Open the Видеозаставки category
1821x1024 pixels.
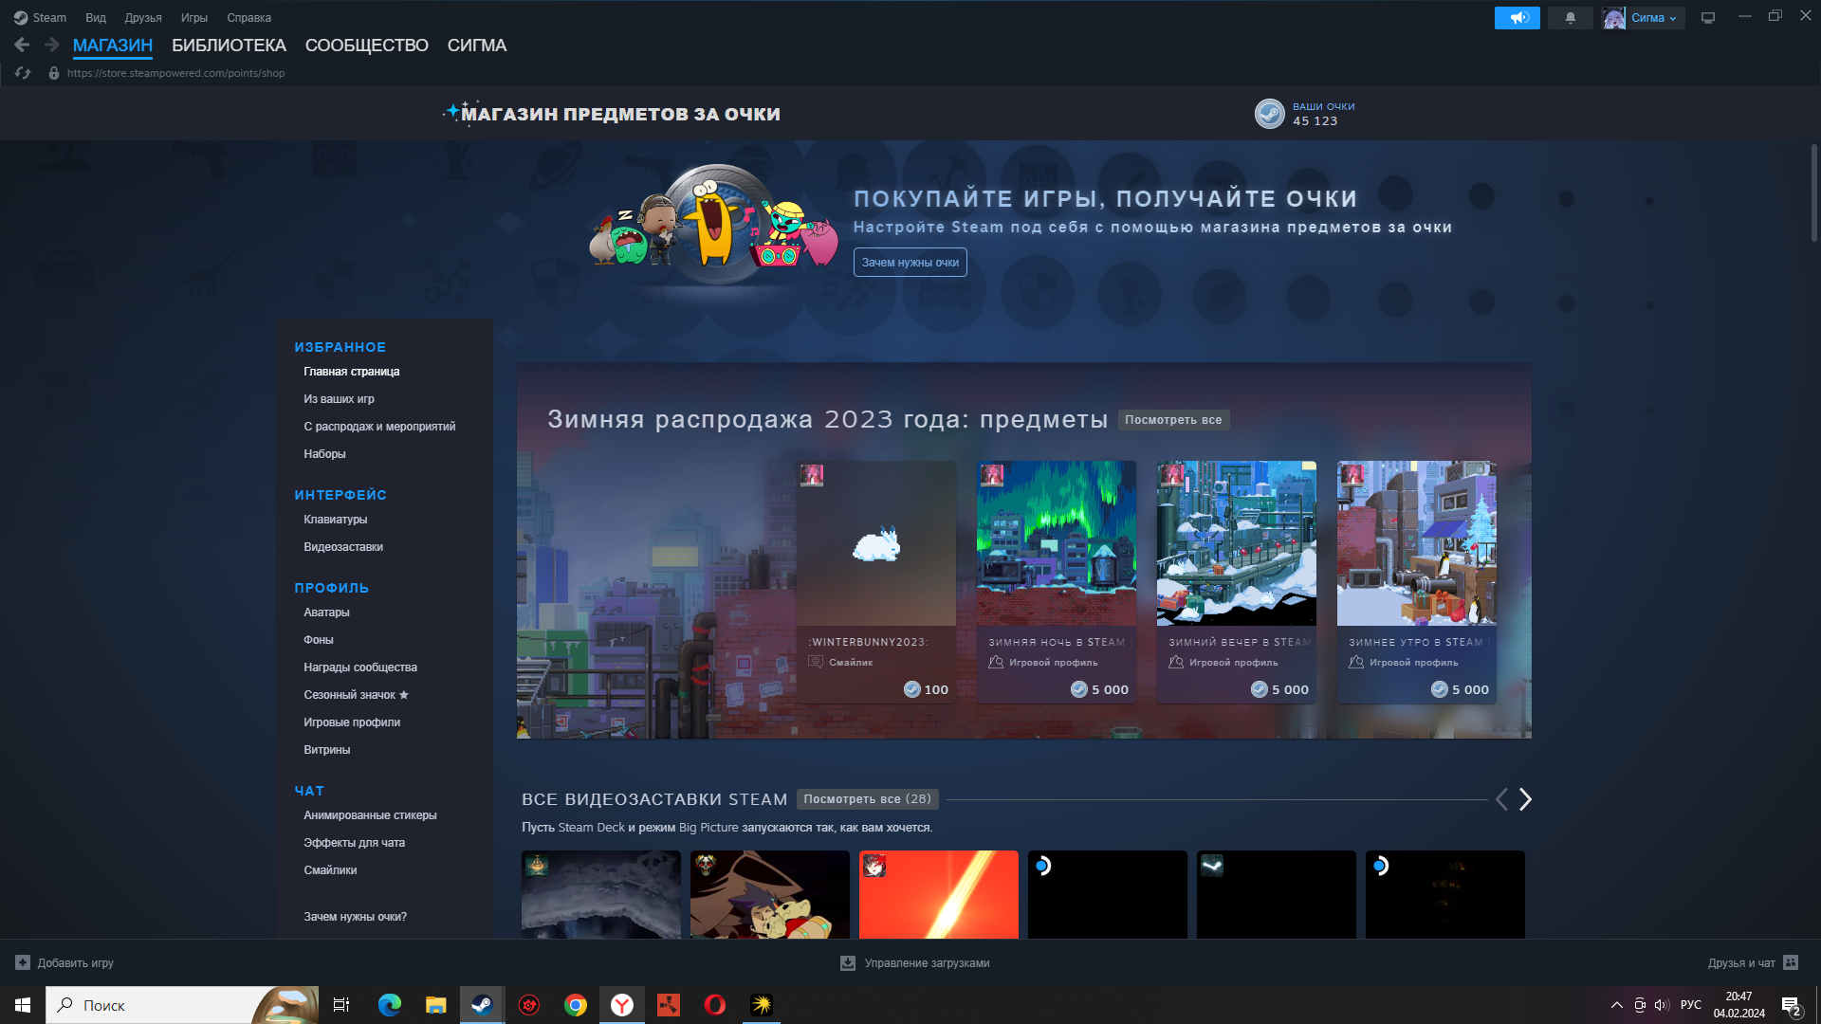[343, 547]
